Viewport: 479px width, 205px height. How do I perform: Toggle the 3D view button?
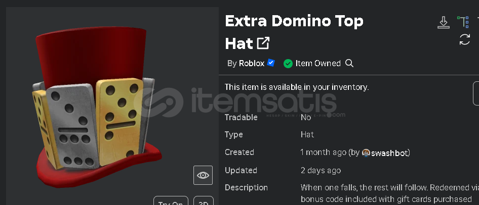204,201
